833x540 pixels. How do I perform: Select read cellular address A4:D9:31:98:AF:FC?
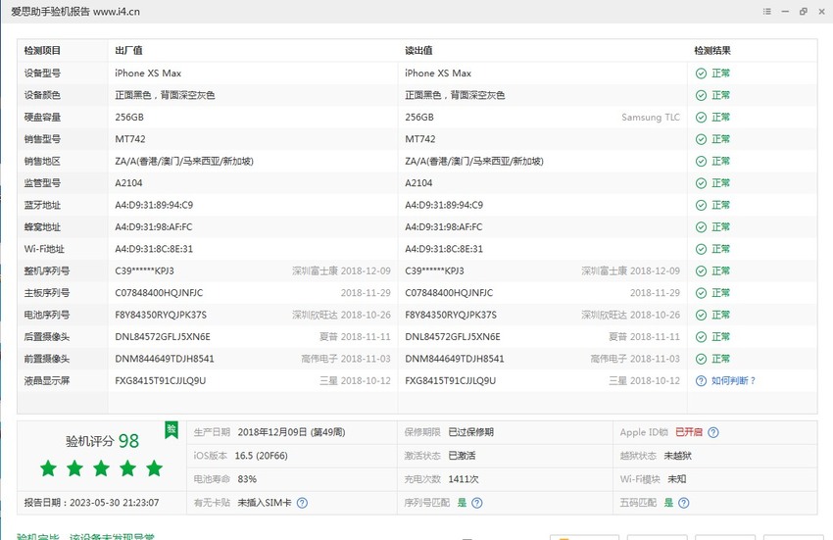tap(444, 227)
